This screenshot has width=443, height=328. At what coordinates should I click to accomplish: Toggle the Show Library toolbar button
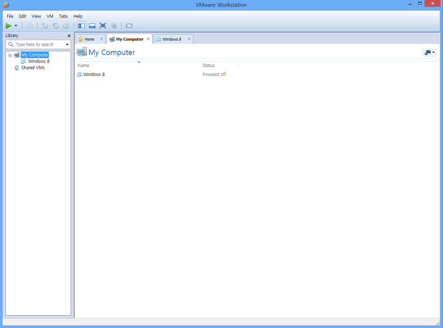coord(82,26)
